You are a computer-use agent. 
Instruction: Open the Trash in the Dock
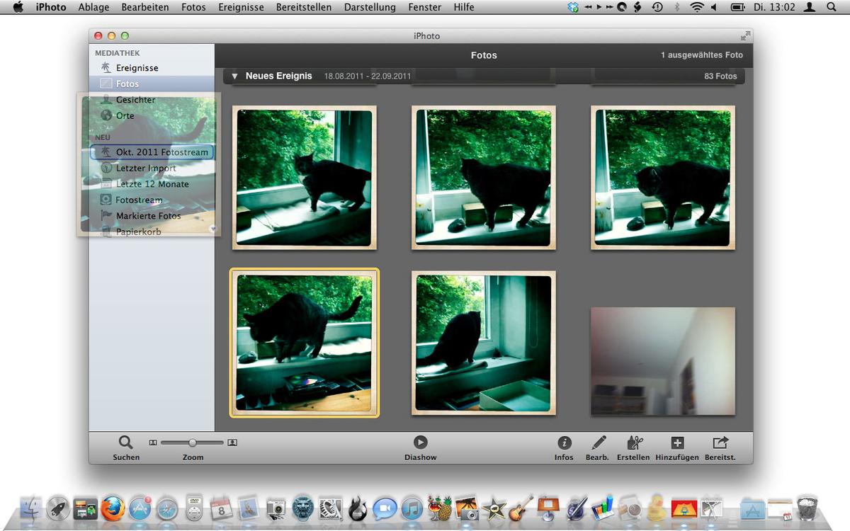(807, 508)
